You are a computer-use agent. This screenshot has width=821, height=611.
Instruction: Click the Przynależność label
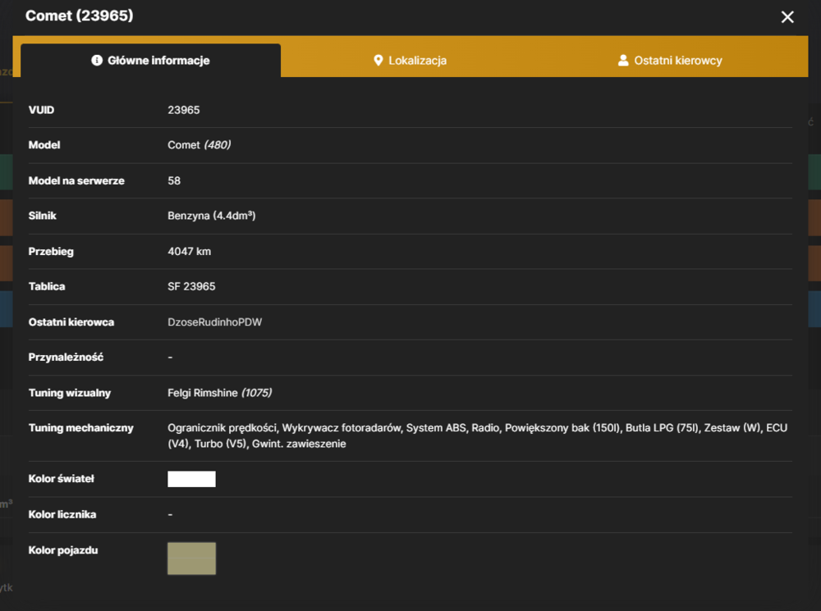pyautogui.click(x=66, y=358)
